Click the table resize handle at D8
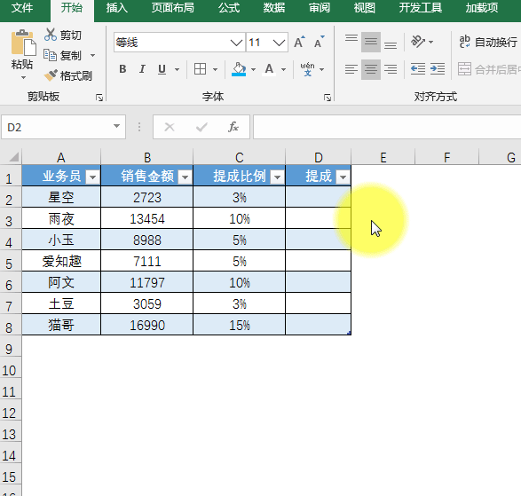The image size is (521, 496). click(x=349, y=333)
